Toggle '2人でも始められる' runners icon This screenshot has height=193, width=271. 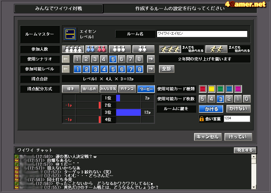tap(216, 49)
